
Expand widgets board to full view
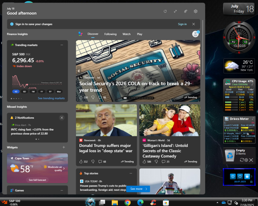coord(175,11)
